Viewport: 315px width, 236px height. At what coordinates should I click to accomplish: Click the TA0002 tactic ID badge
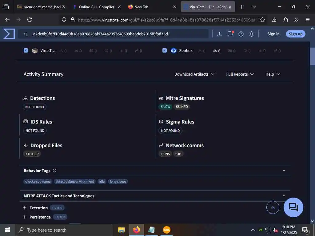pos(57,208)
